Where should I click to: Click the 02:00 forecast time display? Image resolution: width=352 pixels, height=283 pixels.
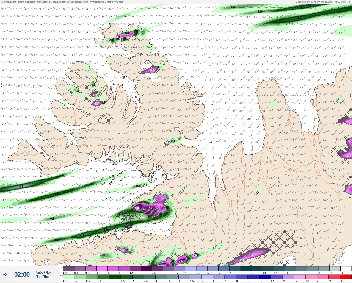click(22, 274)
